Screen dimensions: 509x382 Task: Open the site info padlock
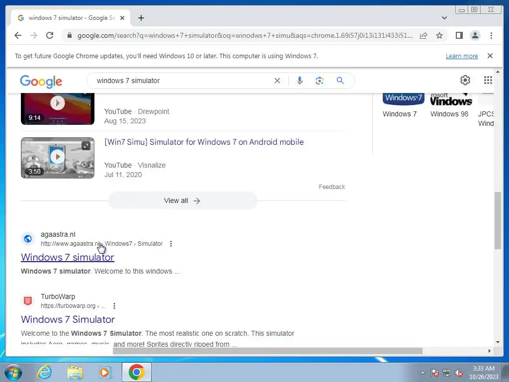[69, 35]
